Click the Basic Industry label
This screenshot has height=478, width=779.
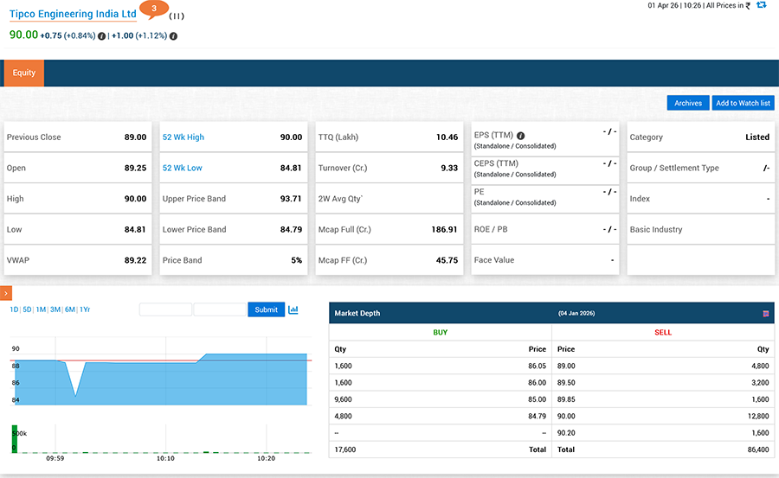[656, 230]
